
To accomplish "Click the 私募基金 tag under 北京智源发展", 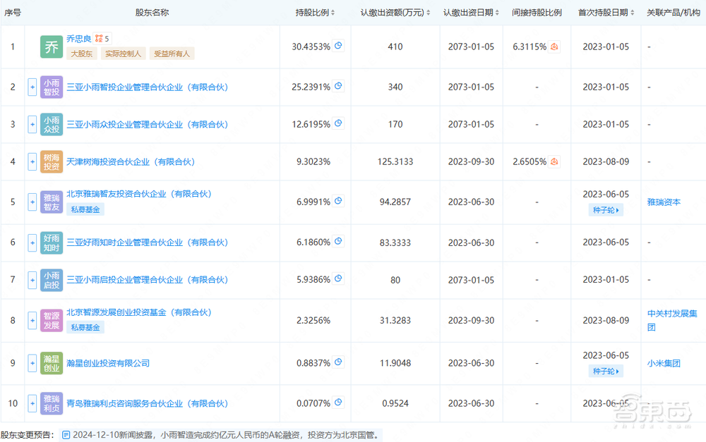I will (x=84, y=328).
